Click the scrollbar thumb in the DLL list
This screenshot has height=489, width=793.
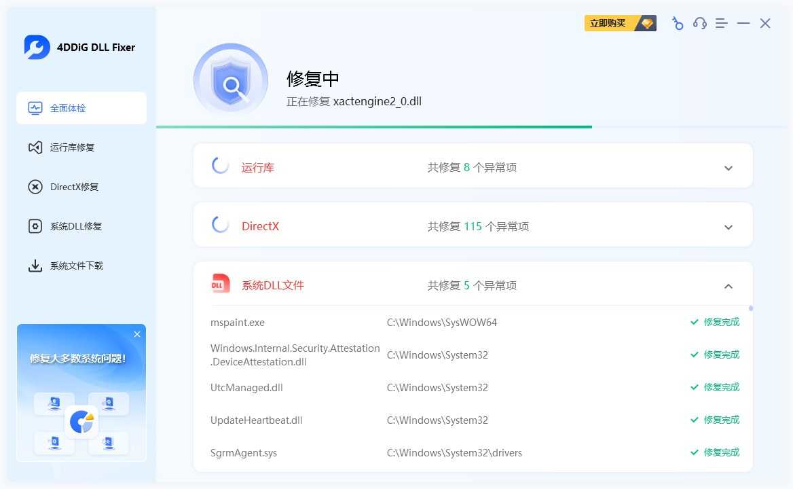click(751, 308)
